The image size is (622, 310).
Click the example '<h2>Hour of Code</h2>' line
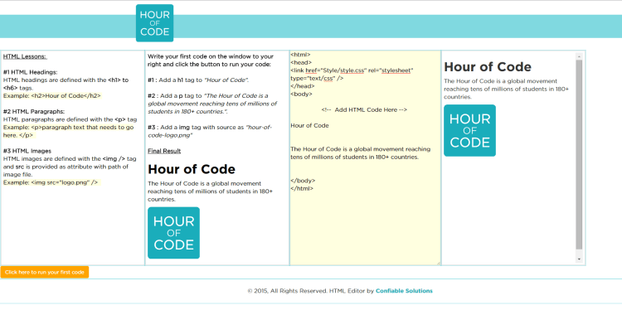pyautogui.click(x=52, y=96)
